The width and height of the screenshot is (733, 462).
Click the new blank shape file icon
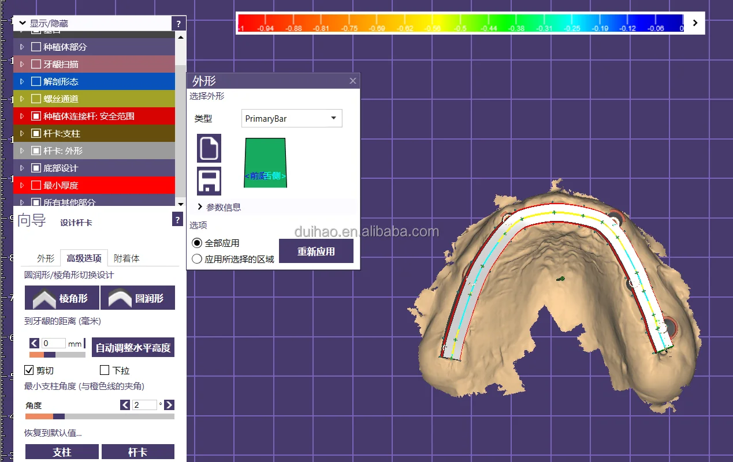(x=209, y=148)
